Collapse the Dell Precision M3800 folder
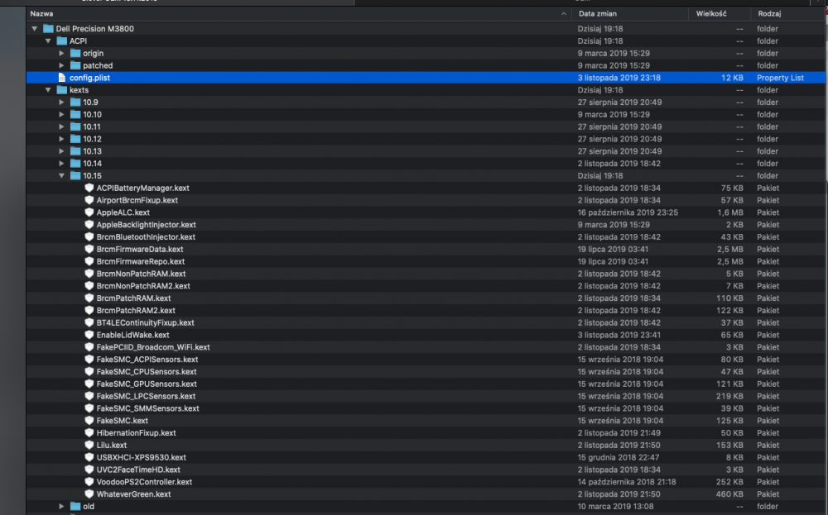828x515 pixels. click(34, 29)
